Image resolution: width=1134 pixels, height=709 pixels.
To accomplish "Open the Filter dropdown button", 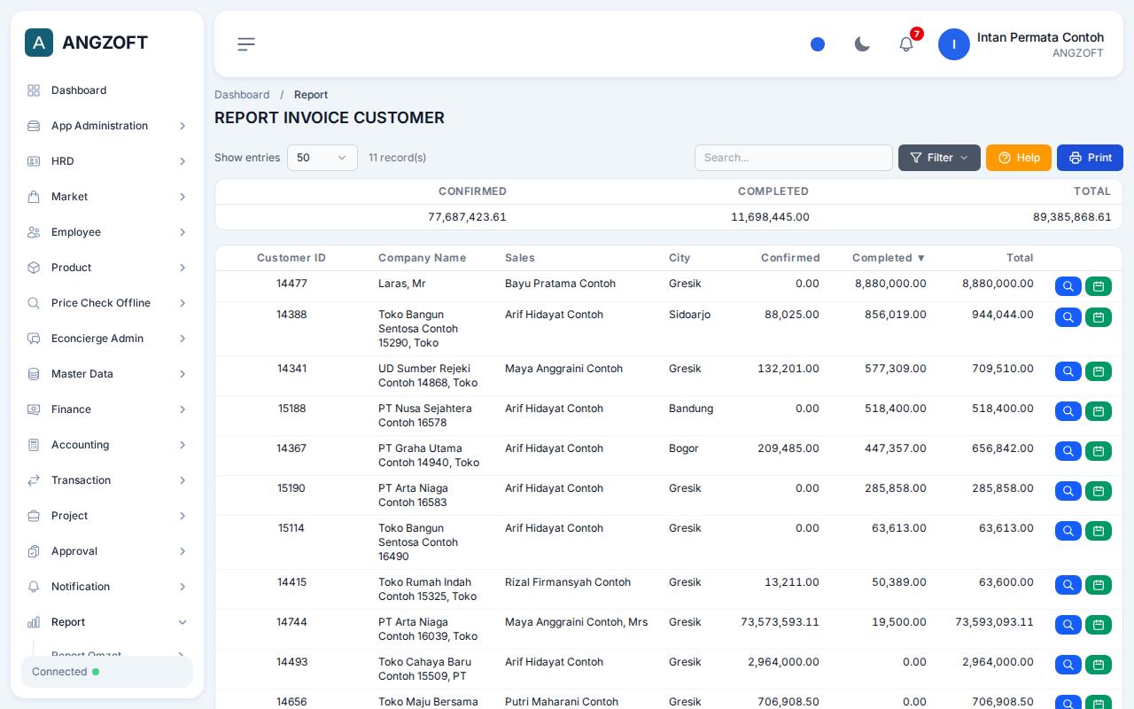I will click(939, 158).
